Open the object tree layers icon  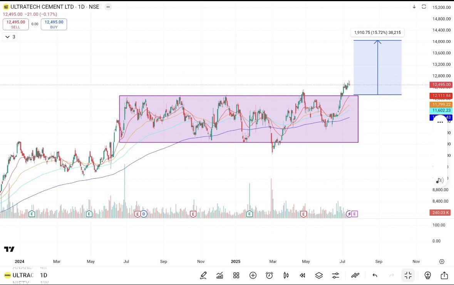click(319, 275)
